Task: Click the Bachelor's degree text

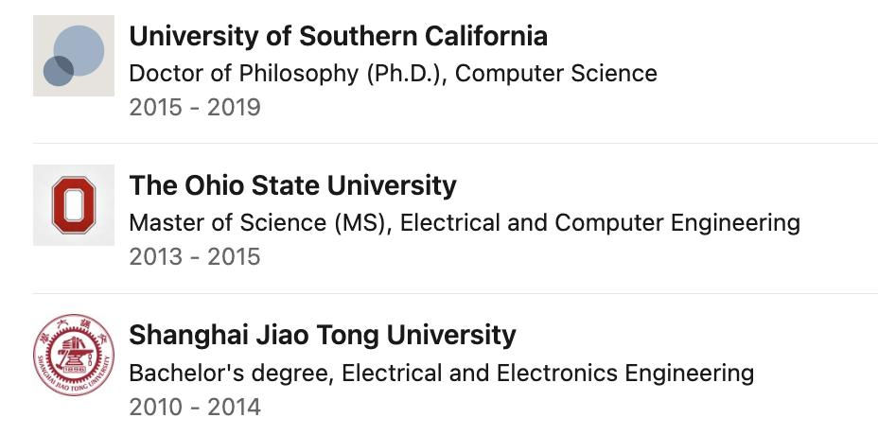Action: click(x=231, y=373)
